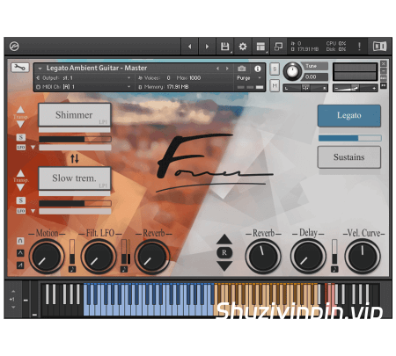The height and width of the screenshot is (356, 396).
Task: Go to next preset with right arrow in top bar
Action: pos(207,47)
